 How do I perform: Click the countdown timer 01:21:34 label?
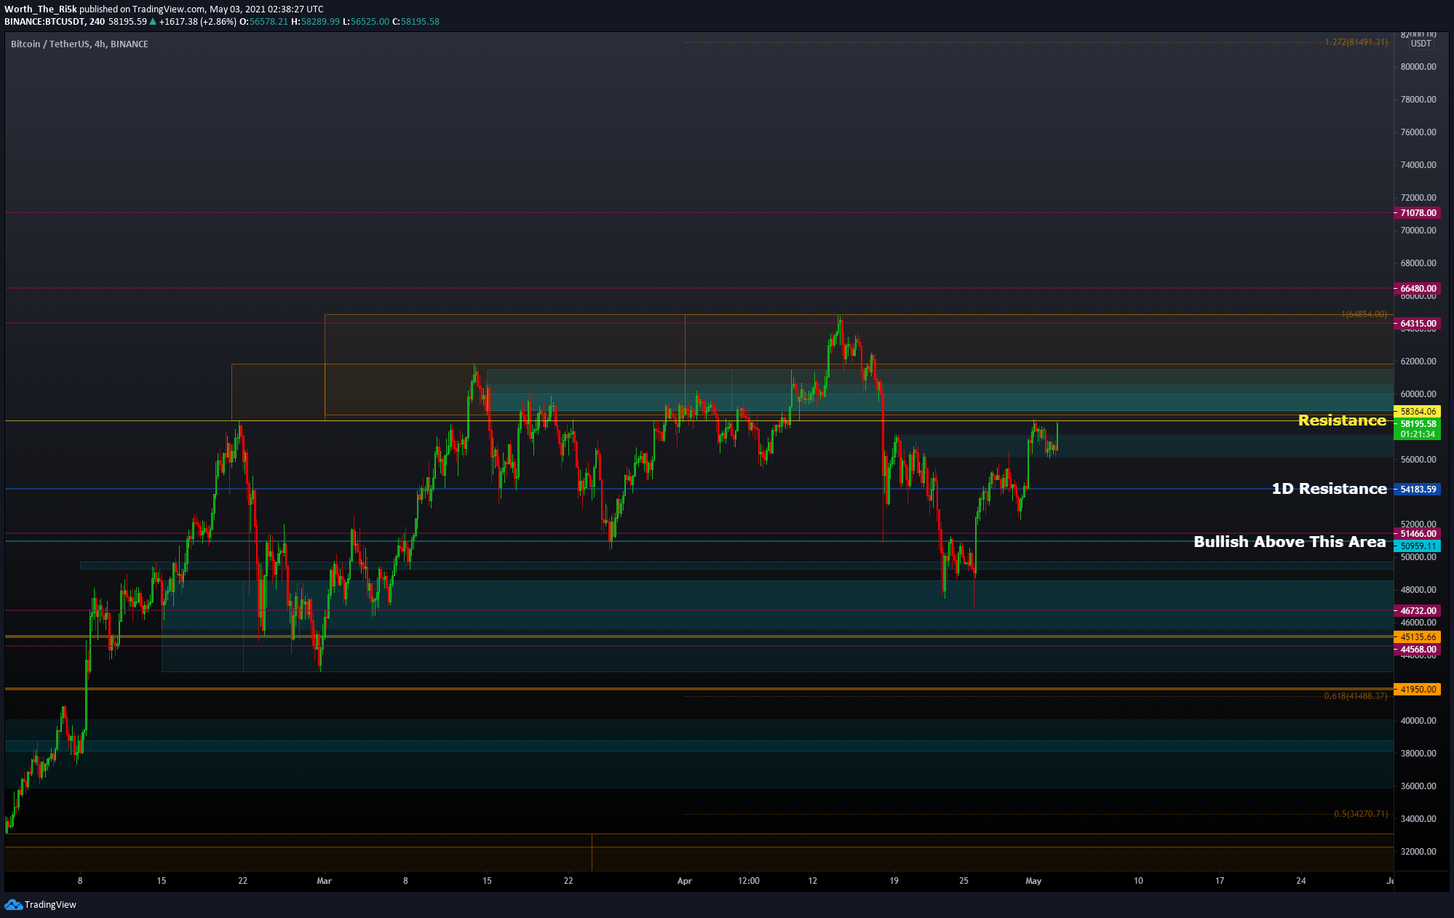pos(1418,434)
